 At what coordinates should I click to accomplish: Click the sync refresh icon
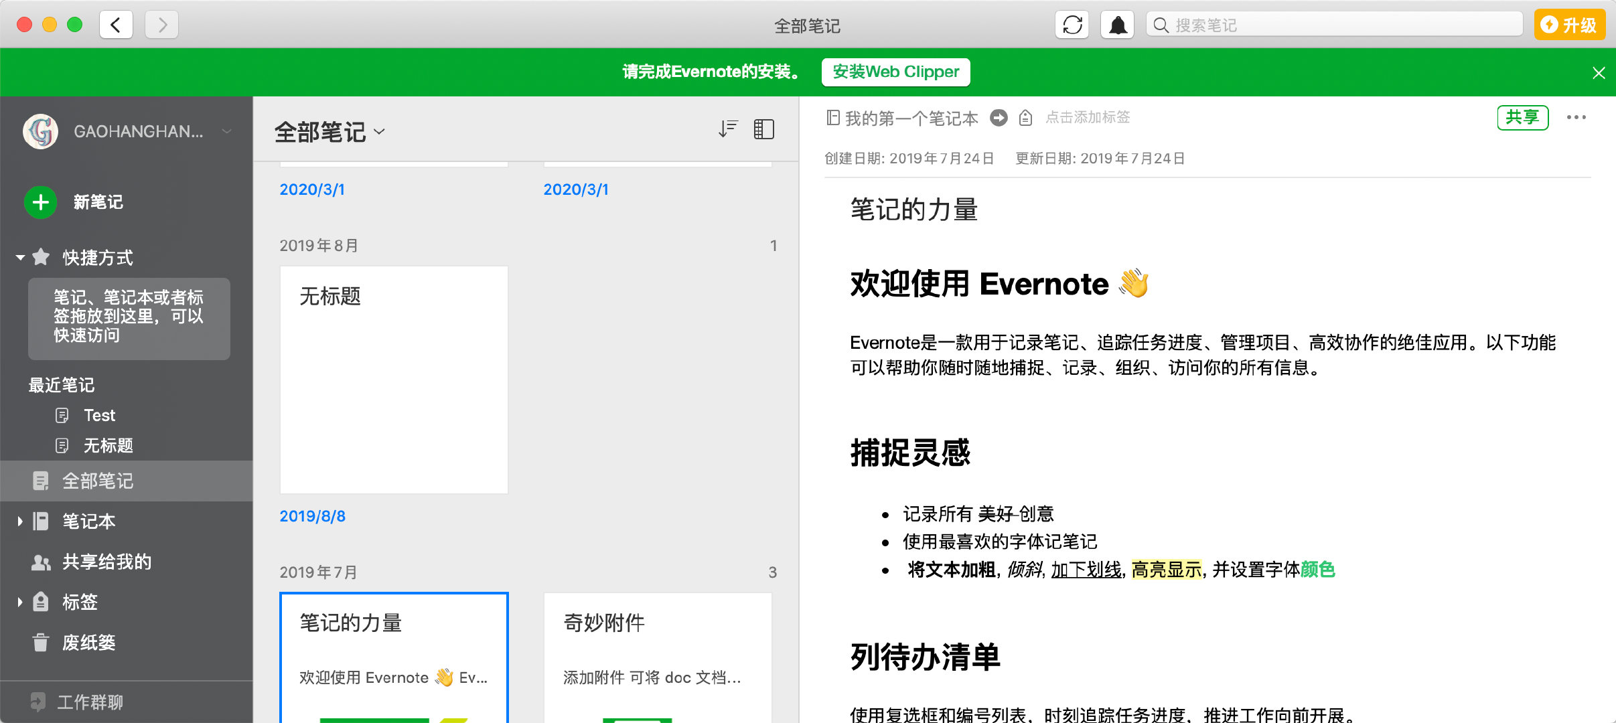[x=1072, y=25]
